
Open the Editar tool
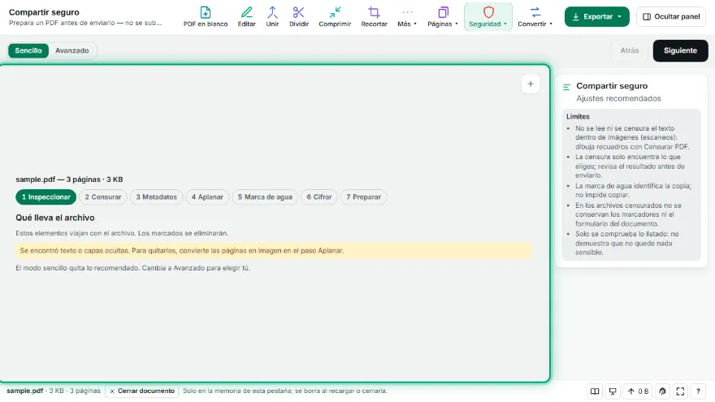[246, 17]
